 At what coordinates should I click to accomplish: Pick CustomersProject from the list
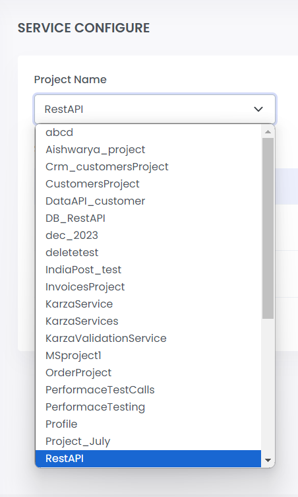148,184
